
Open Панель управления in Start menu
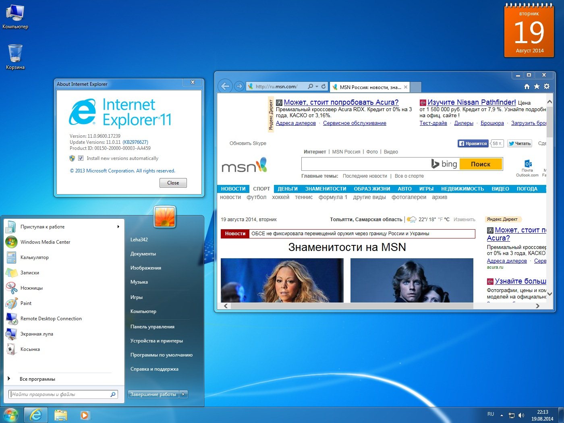152,327
